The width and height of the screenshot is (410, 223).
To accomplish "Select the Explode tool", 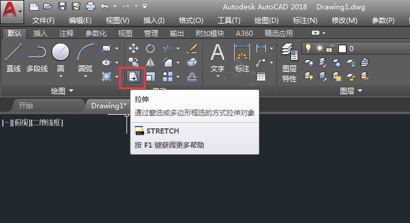I will point(192,62).
